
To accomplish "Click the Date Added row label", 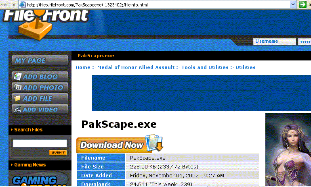I will pyautogui.click(x=101, y=176).
